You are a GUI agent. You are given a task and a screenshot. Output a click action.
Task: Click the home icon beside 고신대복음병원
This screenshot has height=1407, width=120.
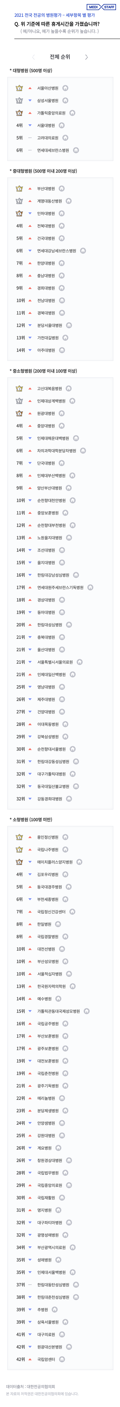(x=69, y=388)
